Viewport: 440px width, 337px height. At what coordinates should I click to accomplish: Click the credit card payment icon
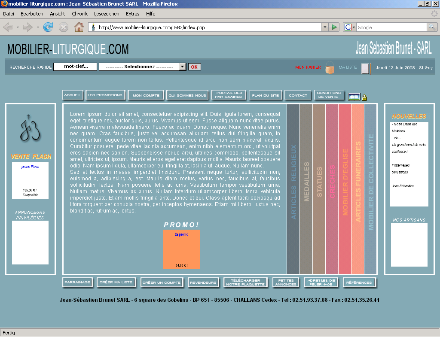(354, 97)
